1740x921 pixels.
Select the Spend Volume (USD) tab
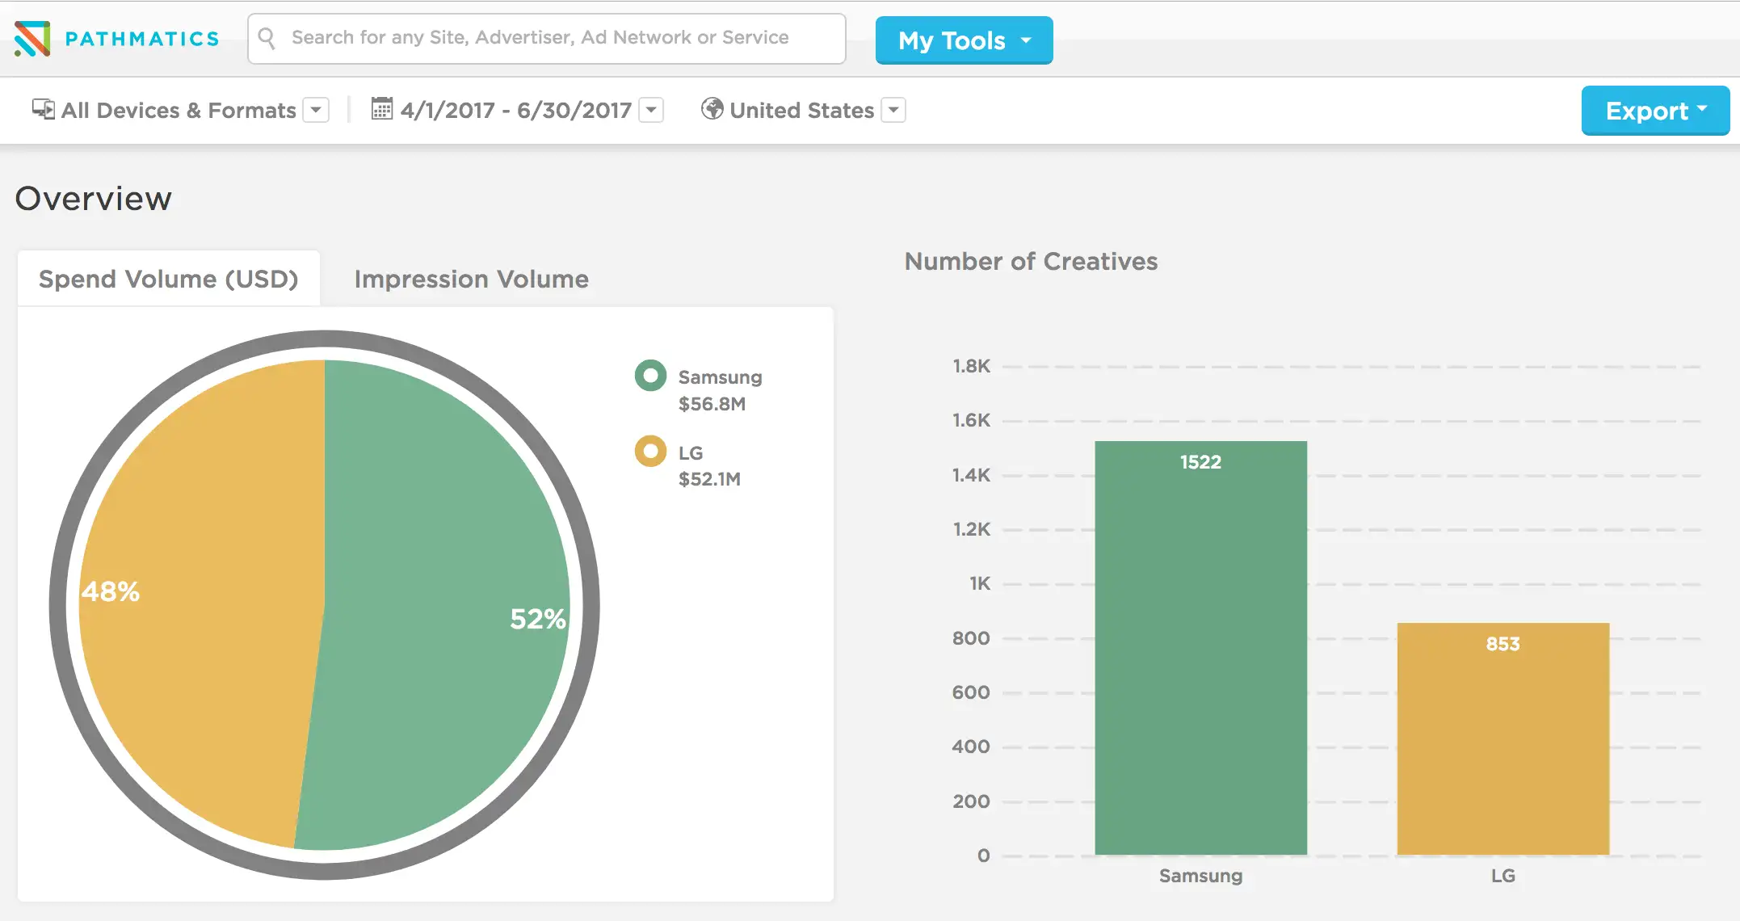tap(169, 279)
